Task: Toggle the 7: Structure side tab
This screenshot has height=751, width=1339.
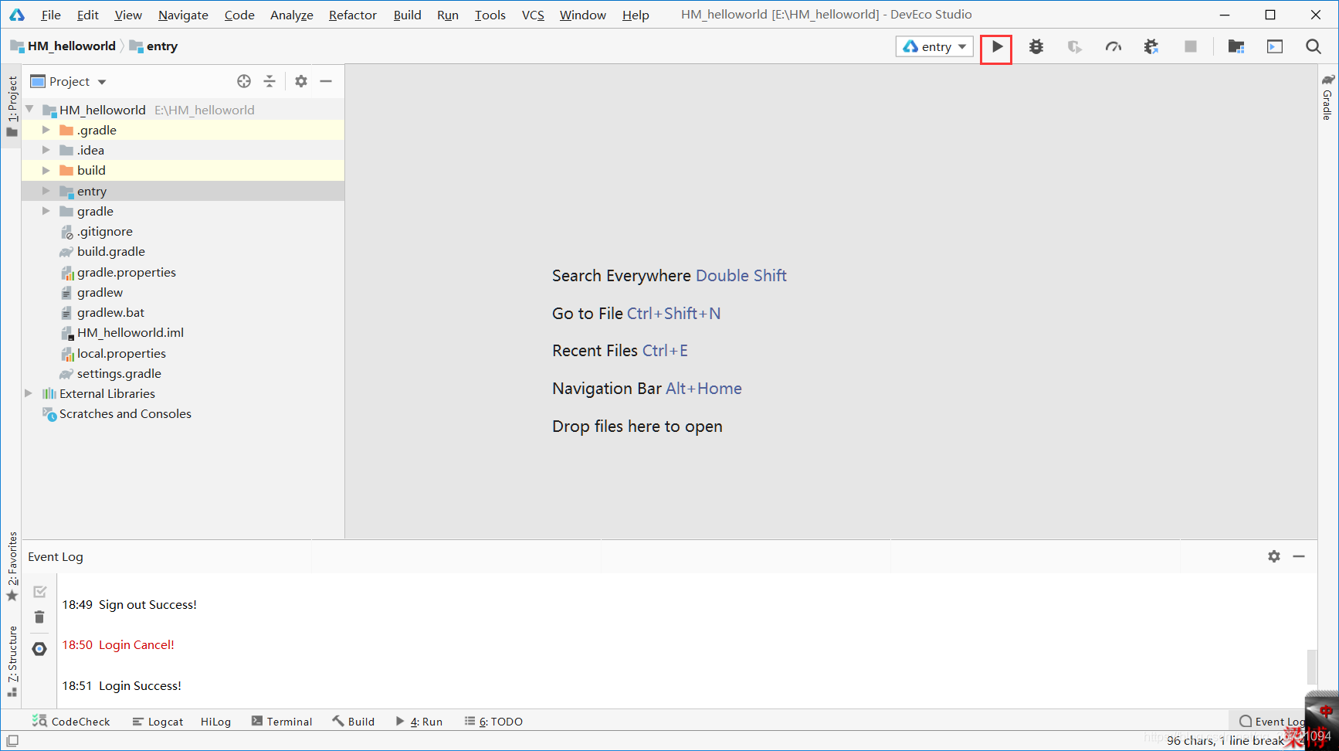Action: tap(12, 661)
